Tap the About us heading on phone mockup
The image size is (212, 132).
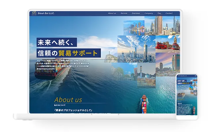pyautogui.click(x=181, y=99)
